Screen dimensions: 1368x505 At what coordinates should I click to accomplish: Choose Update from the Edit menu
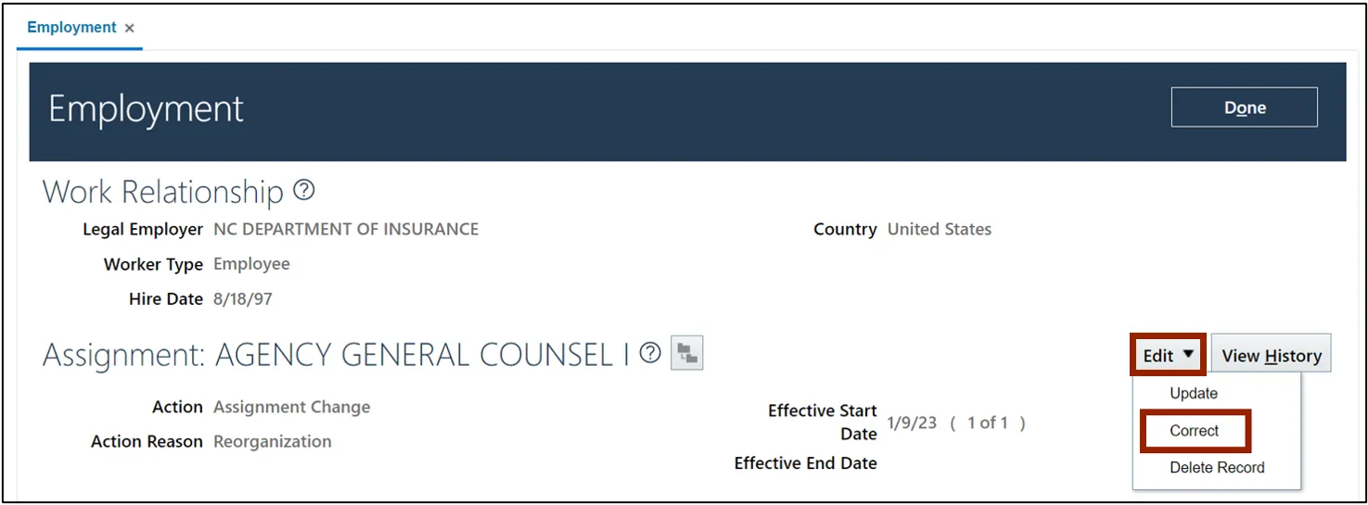click(1194, 393)
